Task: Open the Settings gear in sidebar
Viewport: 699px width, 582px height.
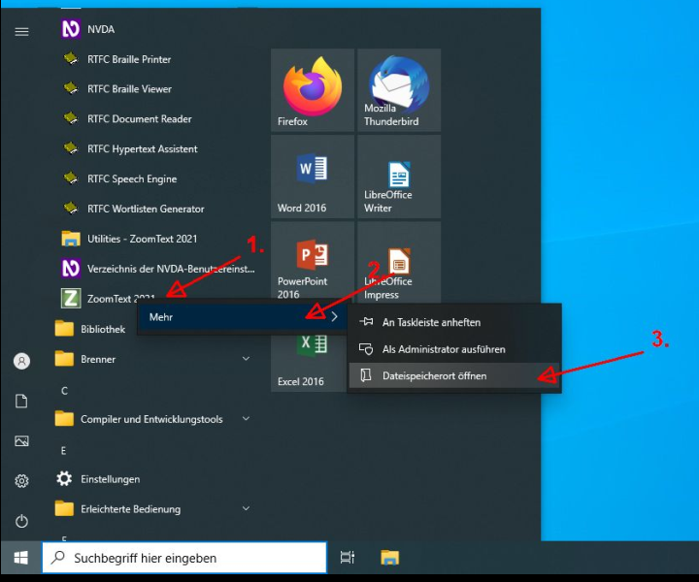Action: [21, 481]
